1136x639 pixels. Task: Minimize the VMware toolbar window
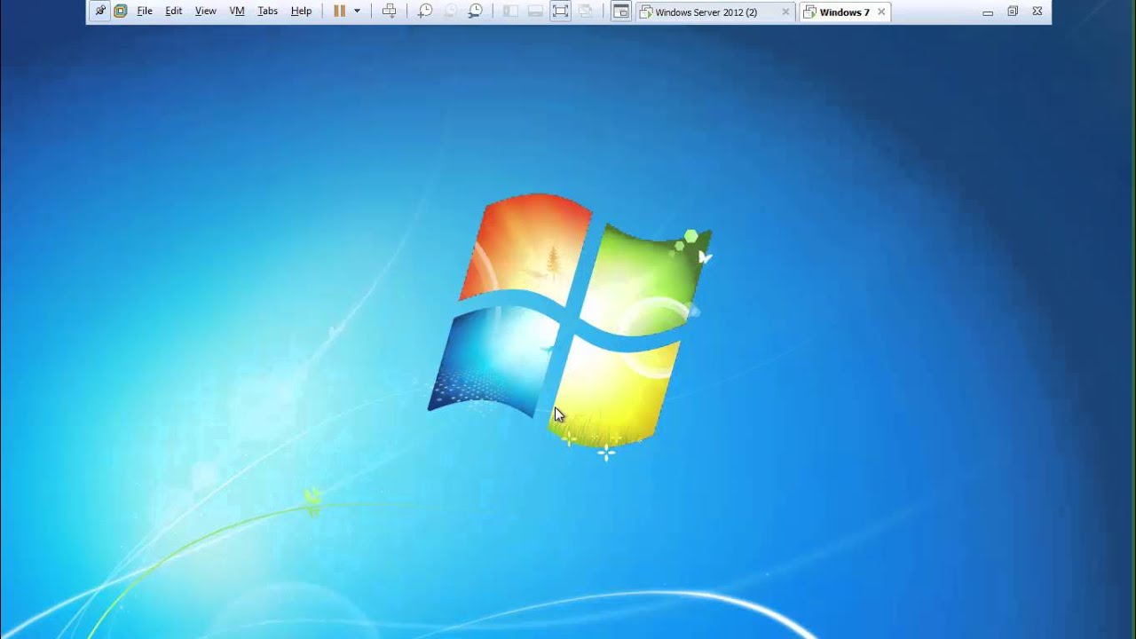[x=988, y=12]
